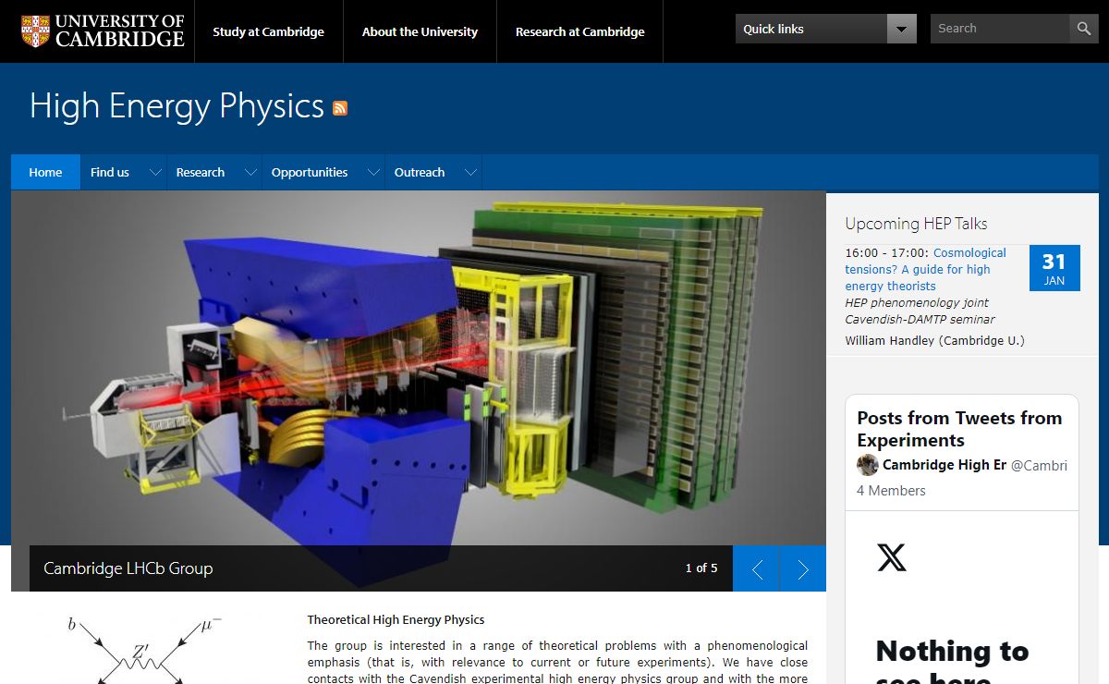Go to the next carousel slide arrow
The height and width of the screenshot is (684, 1109).
[x=803, y=568]
